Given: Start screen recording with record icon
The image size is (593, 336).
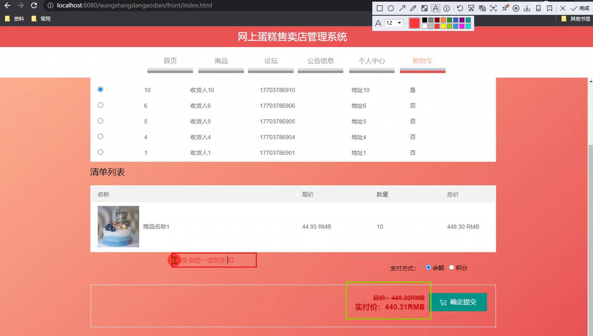Looking at the screenshot, I should coord(516,8).
